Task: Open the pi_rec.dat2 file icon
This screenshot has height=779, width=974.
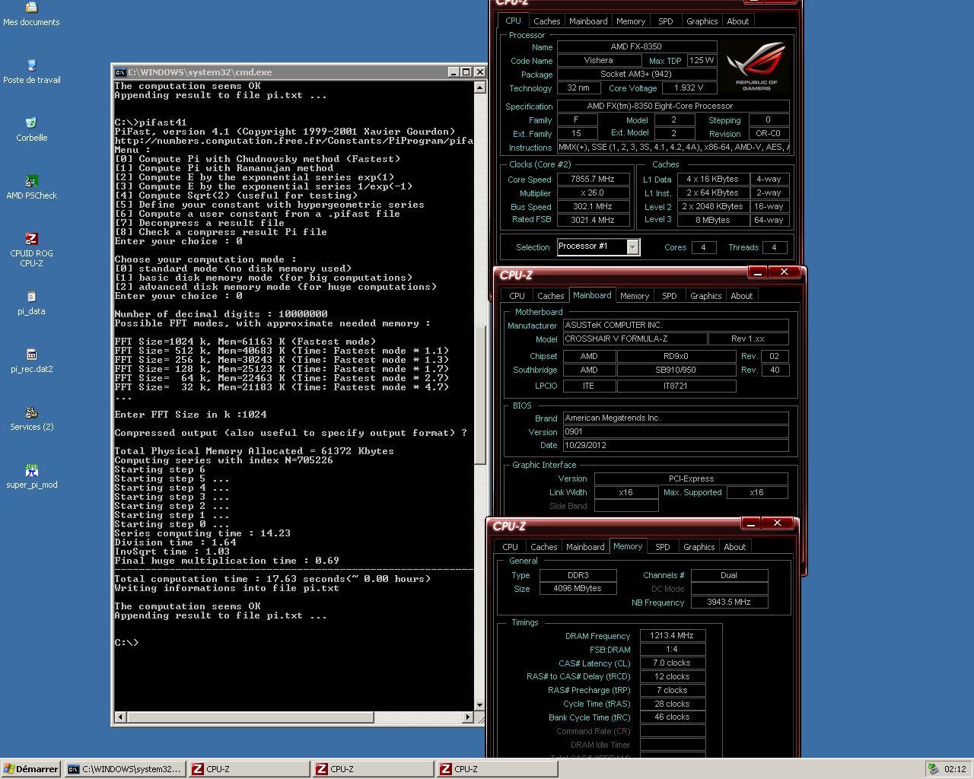Action: 31,355
